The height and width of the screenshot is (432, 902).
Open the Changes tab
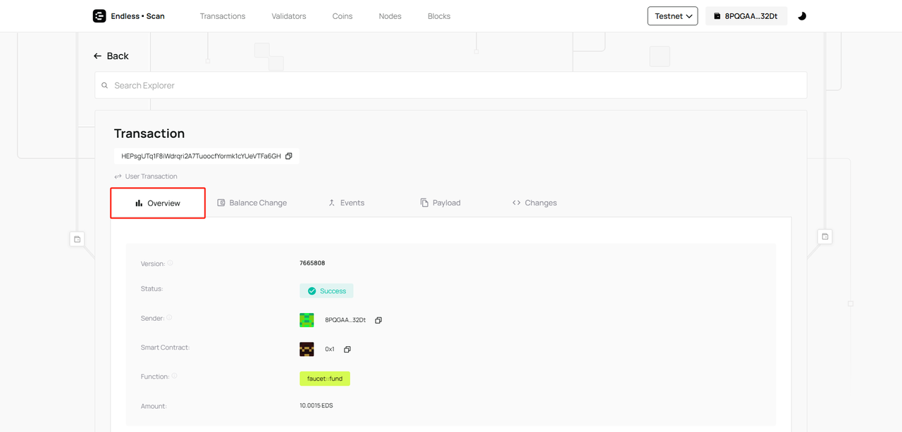pyautogui.click(x=534, y=203)
